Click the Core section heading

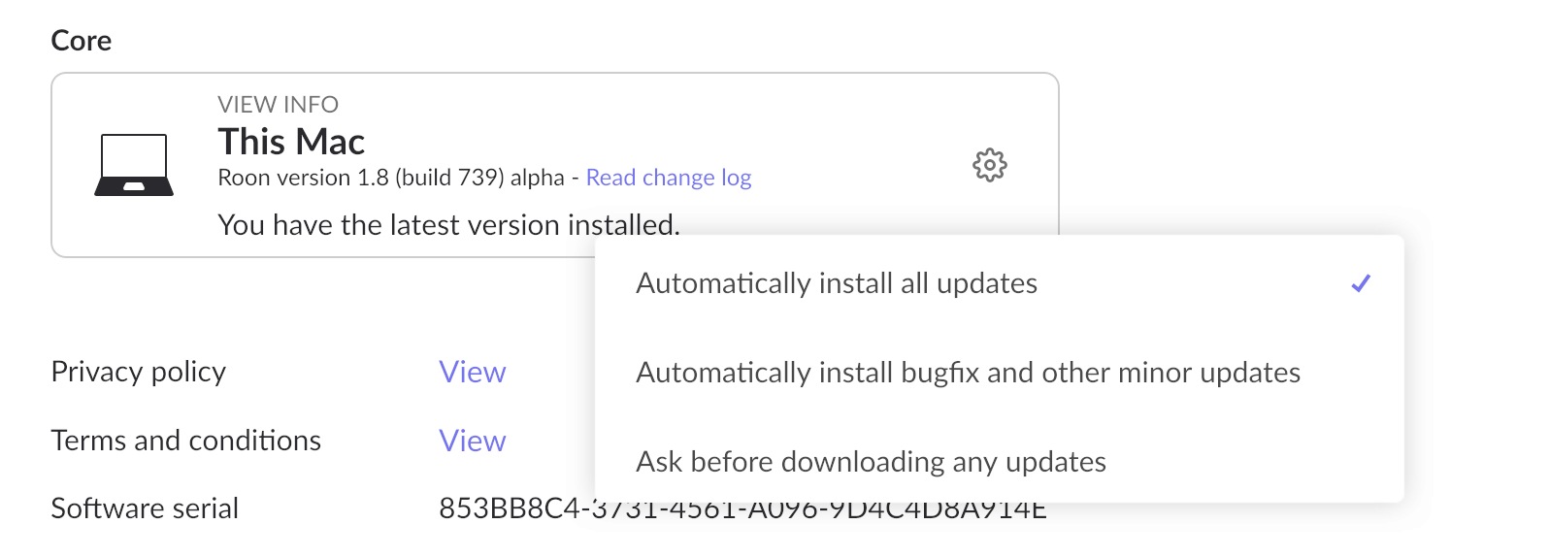(82, 41)
